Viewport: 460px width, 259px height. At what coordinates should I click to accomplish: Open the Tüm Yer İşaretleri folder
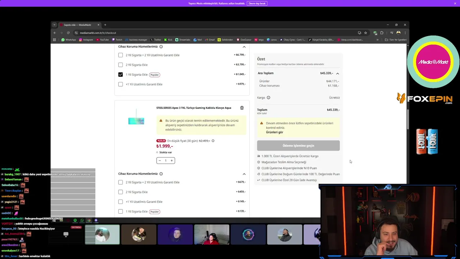click(x=396, y=40)
